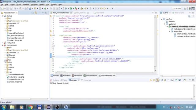
Task: Click the New file toolbar icon
Action: [2, 9]
